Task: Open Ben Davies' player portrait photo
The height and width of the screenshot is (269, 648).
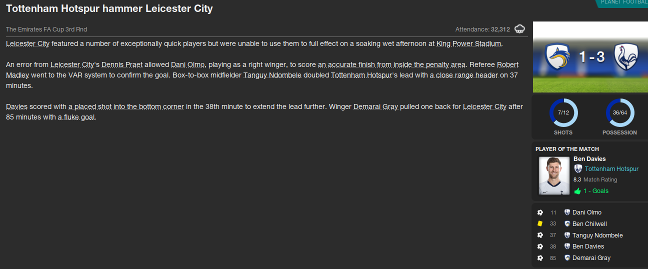Action: [x=554, y=176]
